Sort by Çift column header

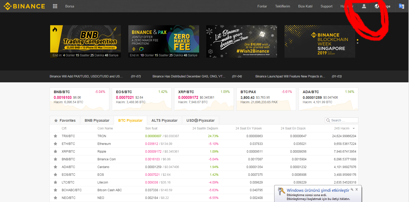(64, 128)
